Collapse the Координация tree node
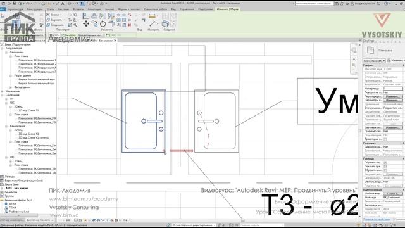Viewport: 405px width, 228px height. [2, 48]
